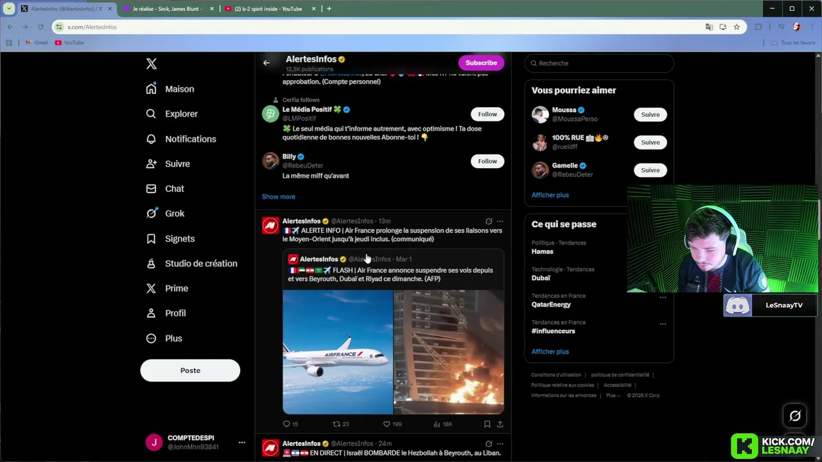Like the Air France post
The width and height of the screenshot is (822, 462).
pos(392,424)
